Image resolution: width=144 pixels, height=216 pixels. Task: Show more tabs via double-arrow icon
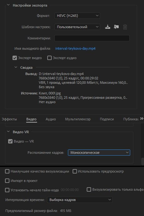142,118
